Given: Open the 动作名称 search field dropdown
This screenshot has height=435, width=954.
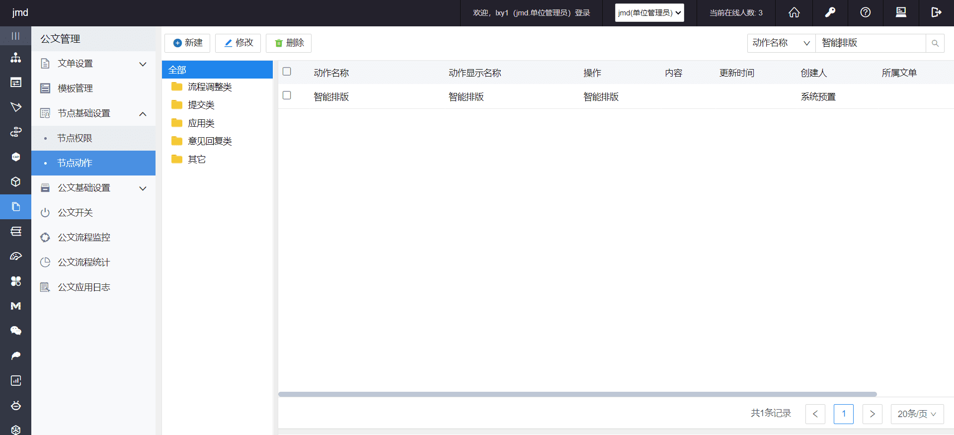Looking at the screenshot, I should [782, 43].
